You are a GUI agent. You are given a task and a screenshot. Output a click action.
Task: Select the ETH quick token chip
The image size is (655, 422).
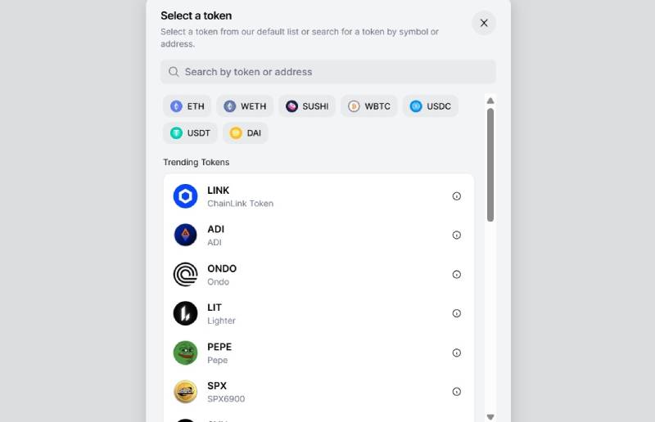tap(187, 106)
